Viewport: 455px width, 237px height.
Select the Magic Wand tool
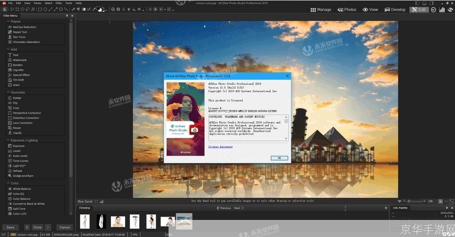33,9
